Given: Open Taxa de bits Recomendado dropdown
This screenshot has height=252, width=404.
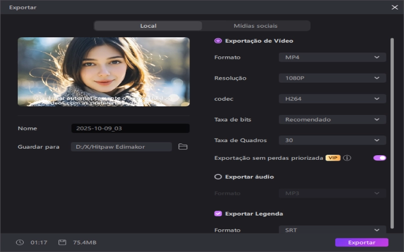Looking at the screenshot, I should [x=332, y=119].
